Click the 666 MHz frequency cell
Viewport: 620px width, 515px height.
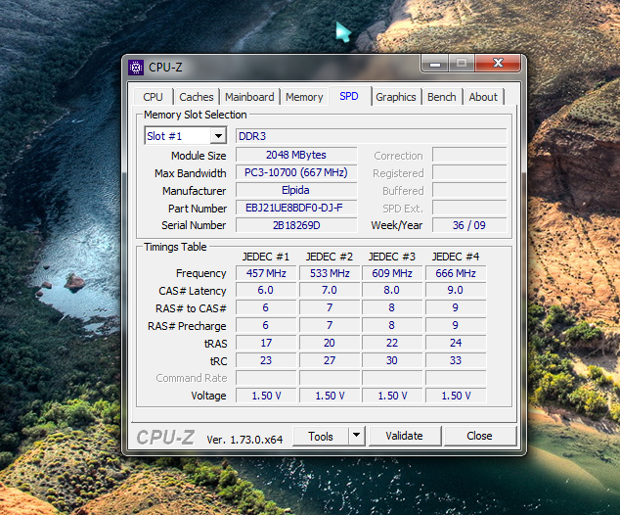[x=456, y=273]
